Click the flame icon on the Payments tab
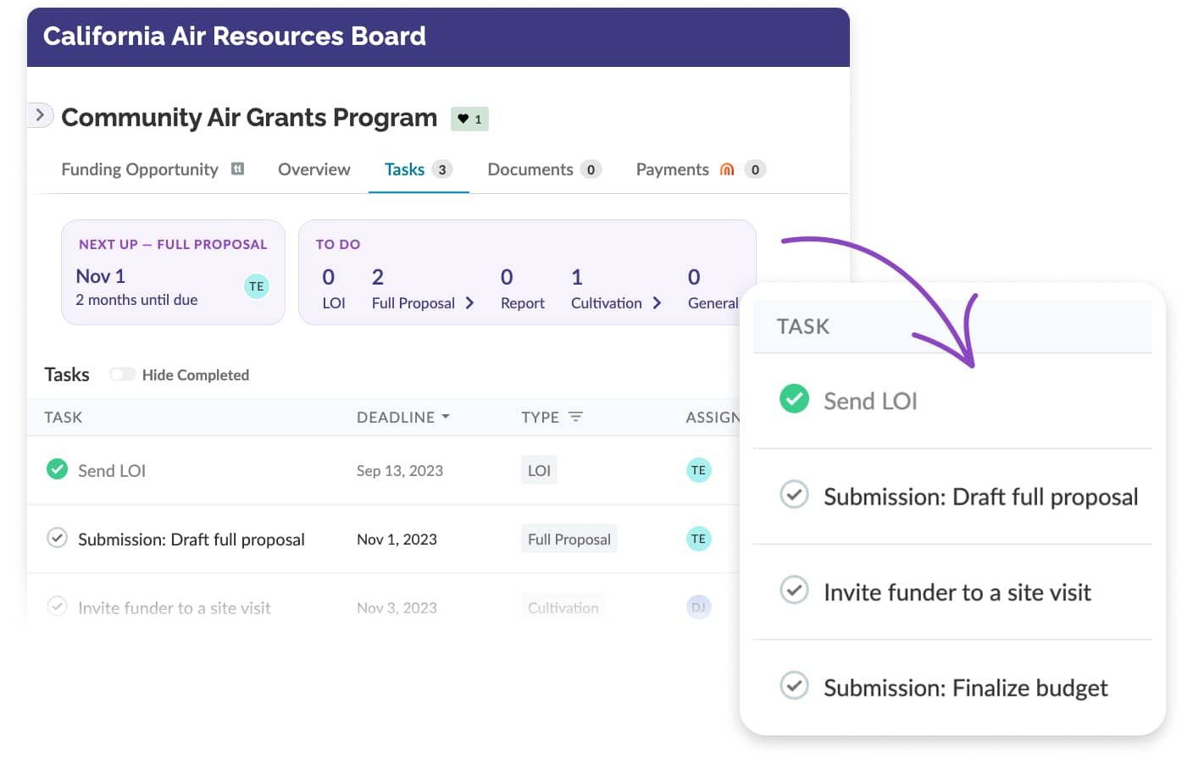This screenshot has height=759, width=1193. point(726,169)
